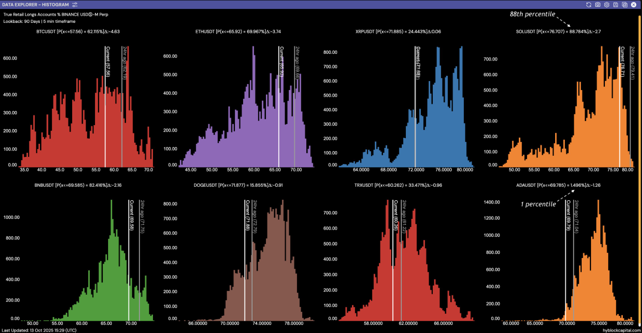This screenshot has width=642, height=333.
Task: Click the TRXUSDT chart title
Action: [x=398, y=185]
